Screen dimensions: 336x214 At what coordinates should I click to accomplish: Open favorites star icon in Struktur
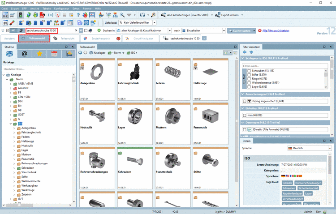coord(39,54)
